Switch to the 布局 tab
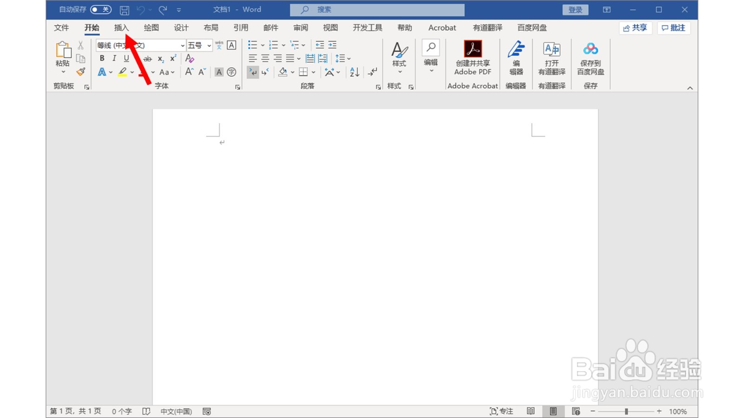Screen dimensions: 744x418 [x=211, y=28]
